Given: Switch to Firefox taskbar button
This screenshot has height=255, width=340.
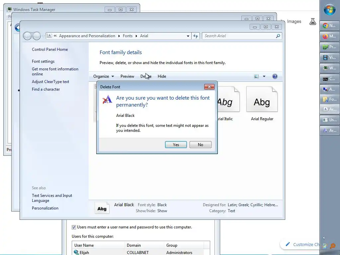Looking at the screenshot, I should (330, 36).
